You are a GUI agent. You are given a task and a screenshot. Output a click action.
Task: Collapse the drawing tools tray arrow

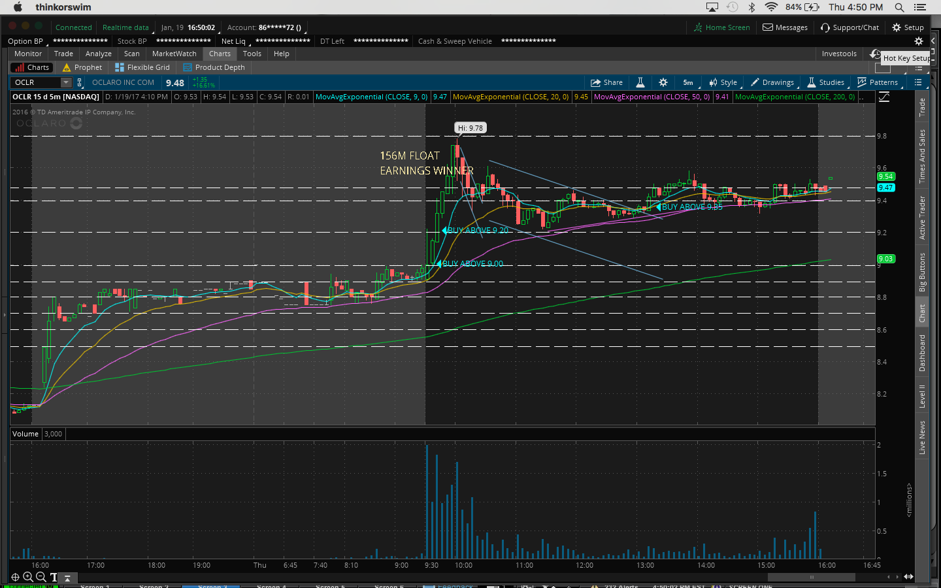pos(67,578)
